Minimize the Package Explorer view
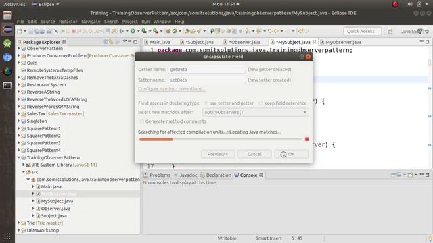The image size is (433, 243). click(x=129, y=41)
